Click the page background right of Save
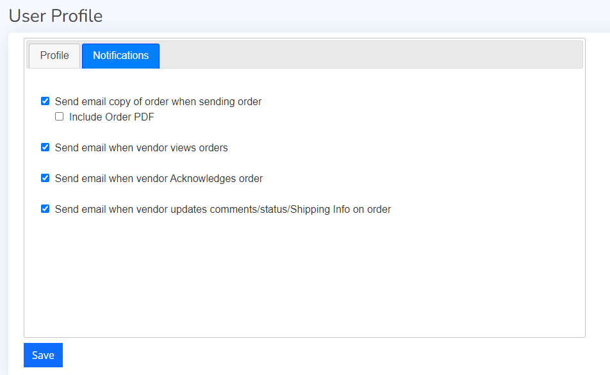 320,356
